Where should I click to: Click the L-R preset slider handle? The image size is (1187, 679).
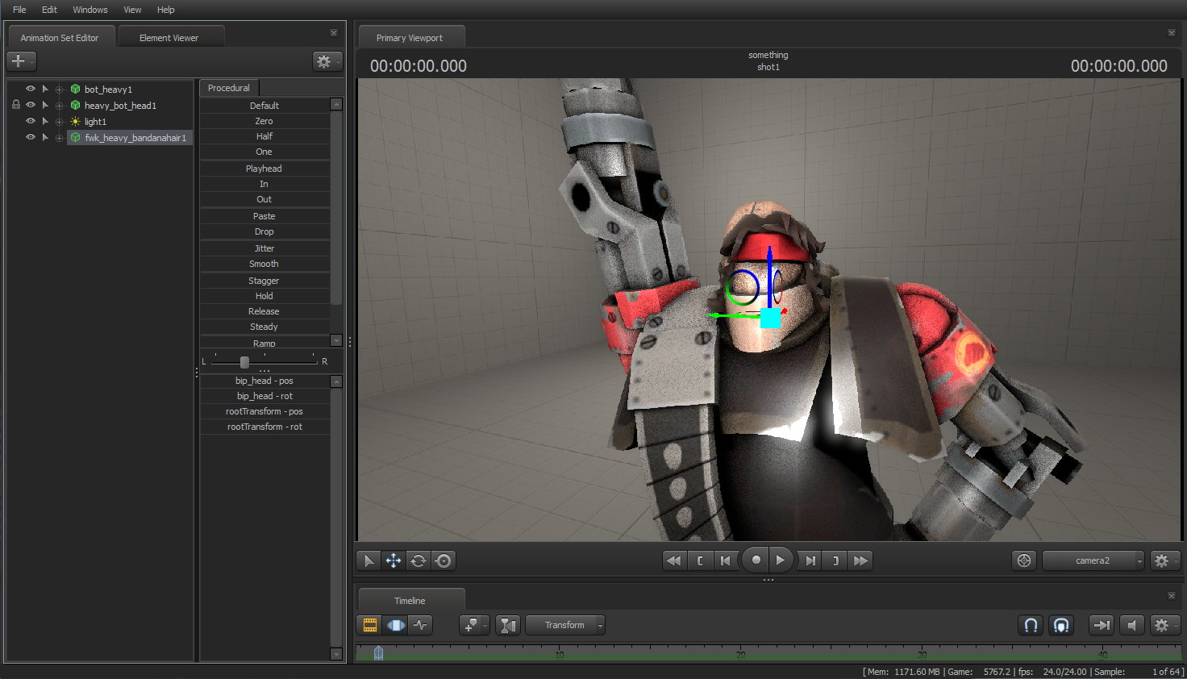click(x=244, y=362)
